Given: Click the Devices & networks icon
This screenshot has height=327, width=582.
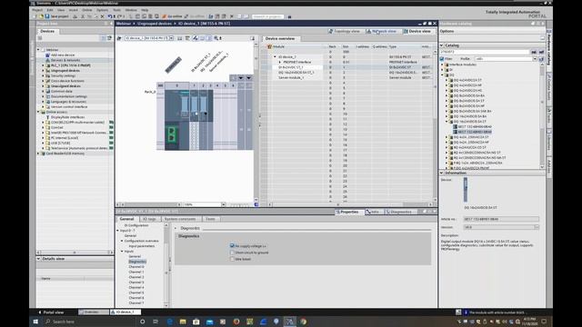Looking at the screenshot, I should 47,60.
